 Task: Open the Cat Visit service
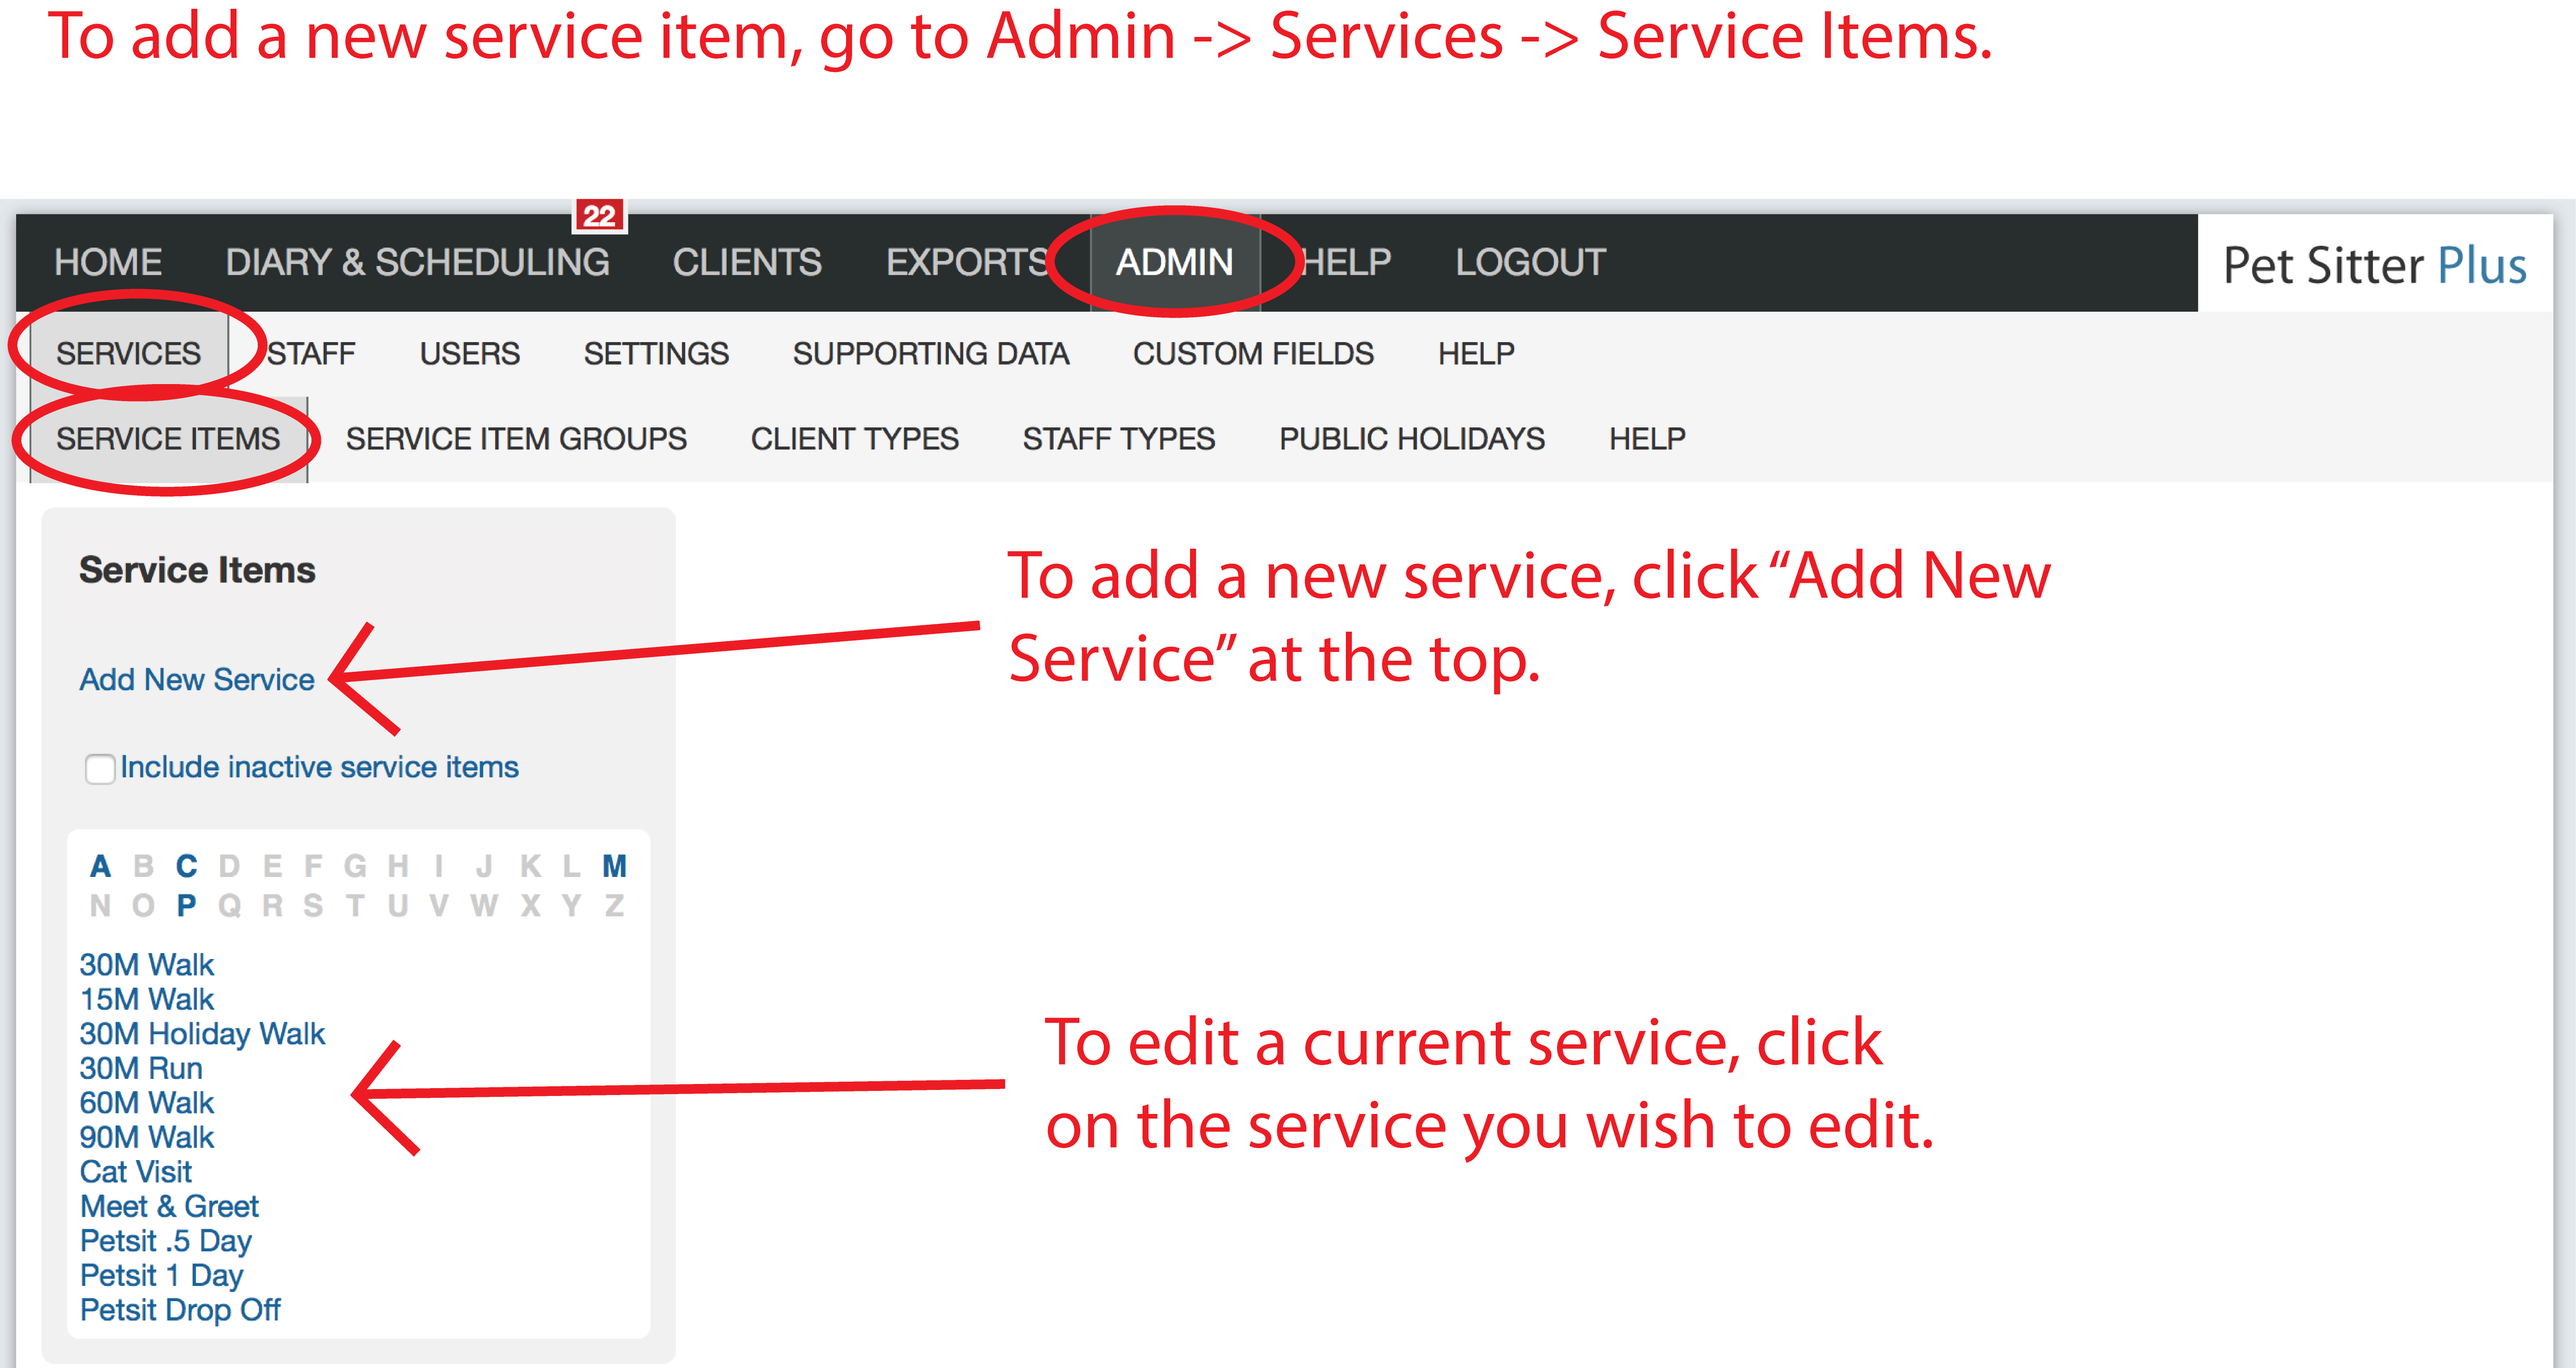click(136, 1172)
